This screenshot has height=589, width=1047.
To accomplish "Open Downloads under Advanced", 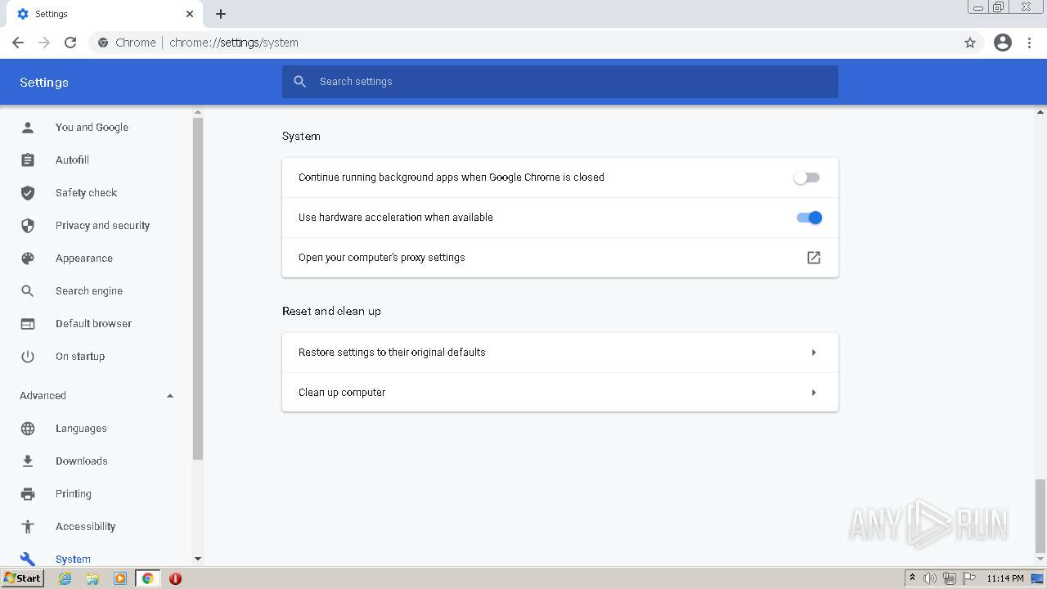I will (82, 461).
